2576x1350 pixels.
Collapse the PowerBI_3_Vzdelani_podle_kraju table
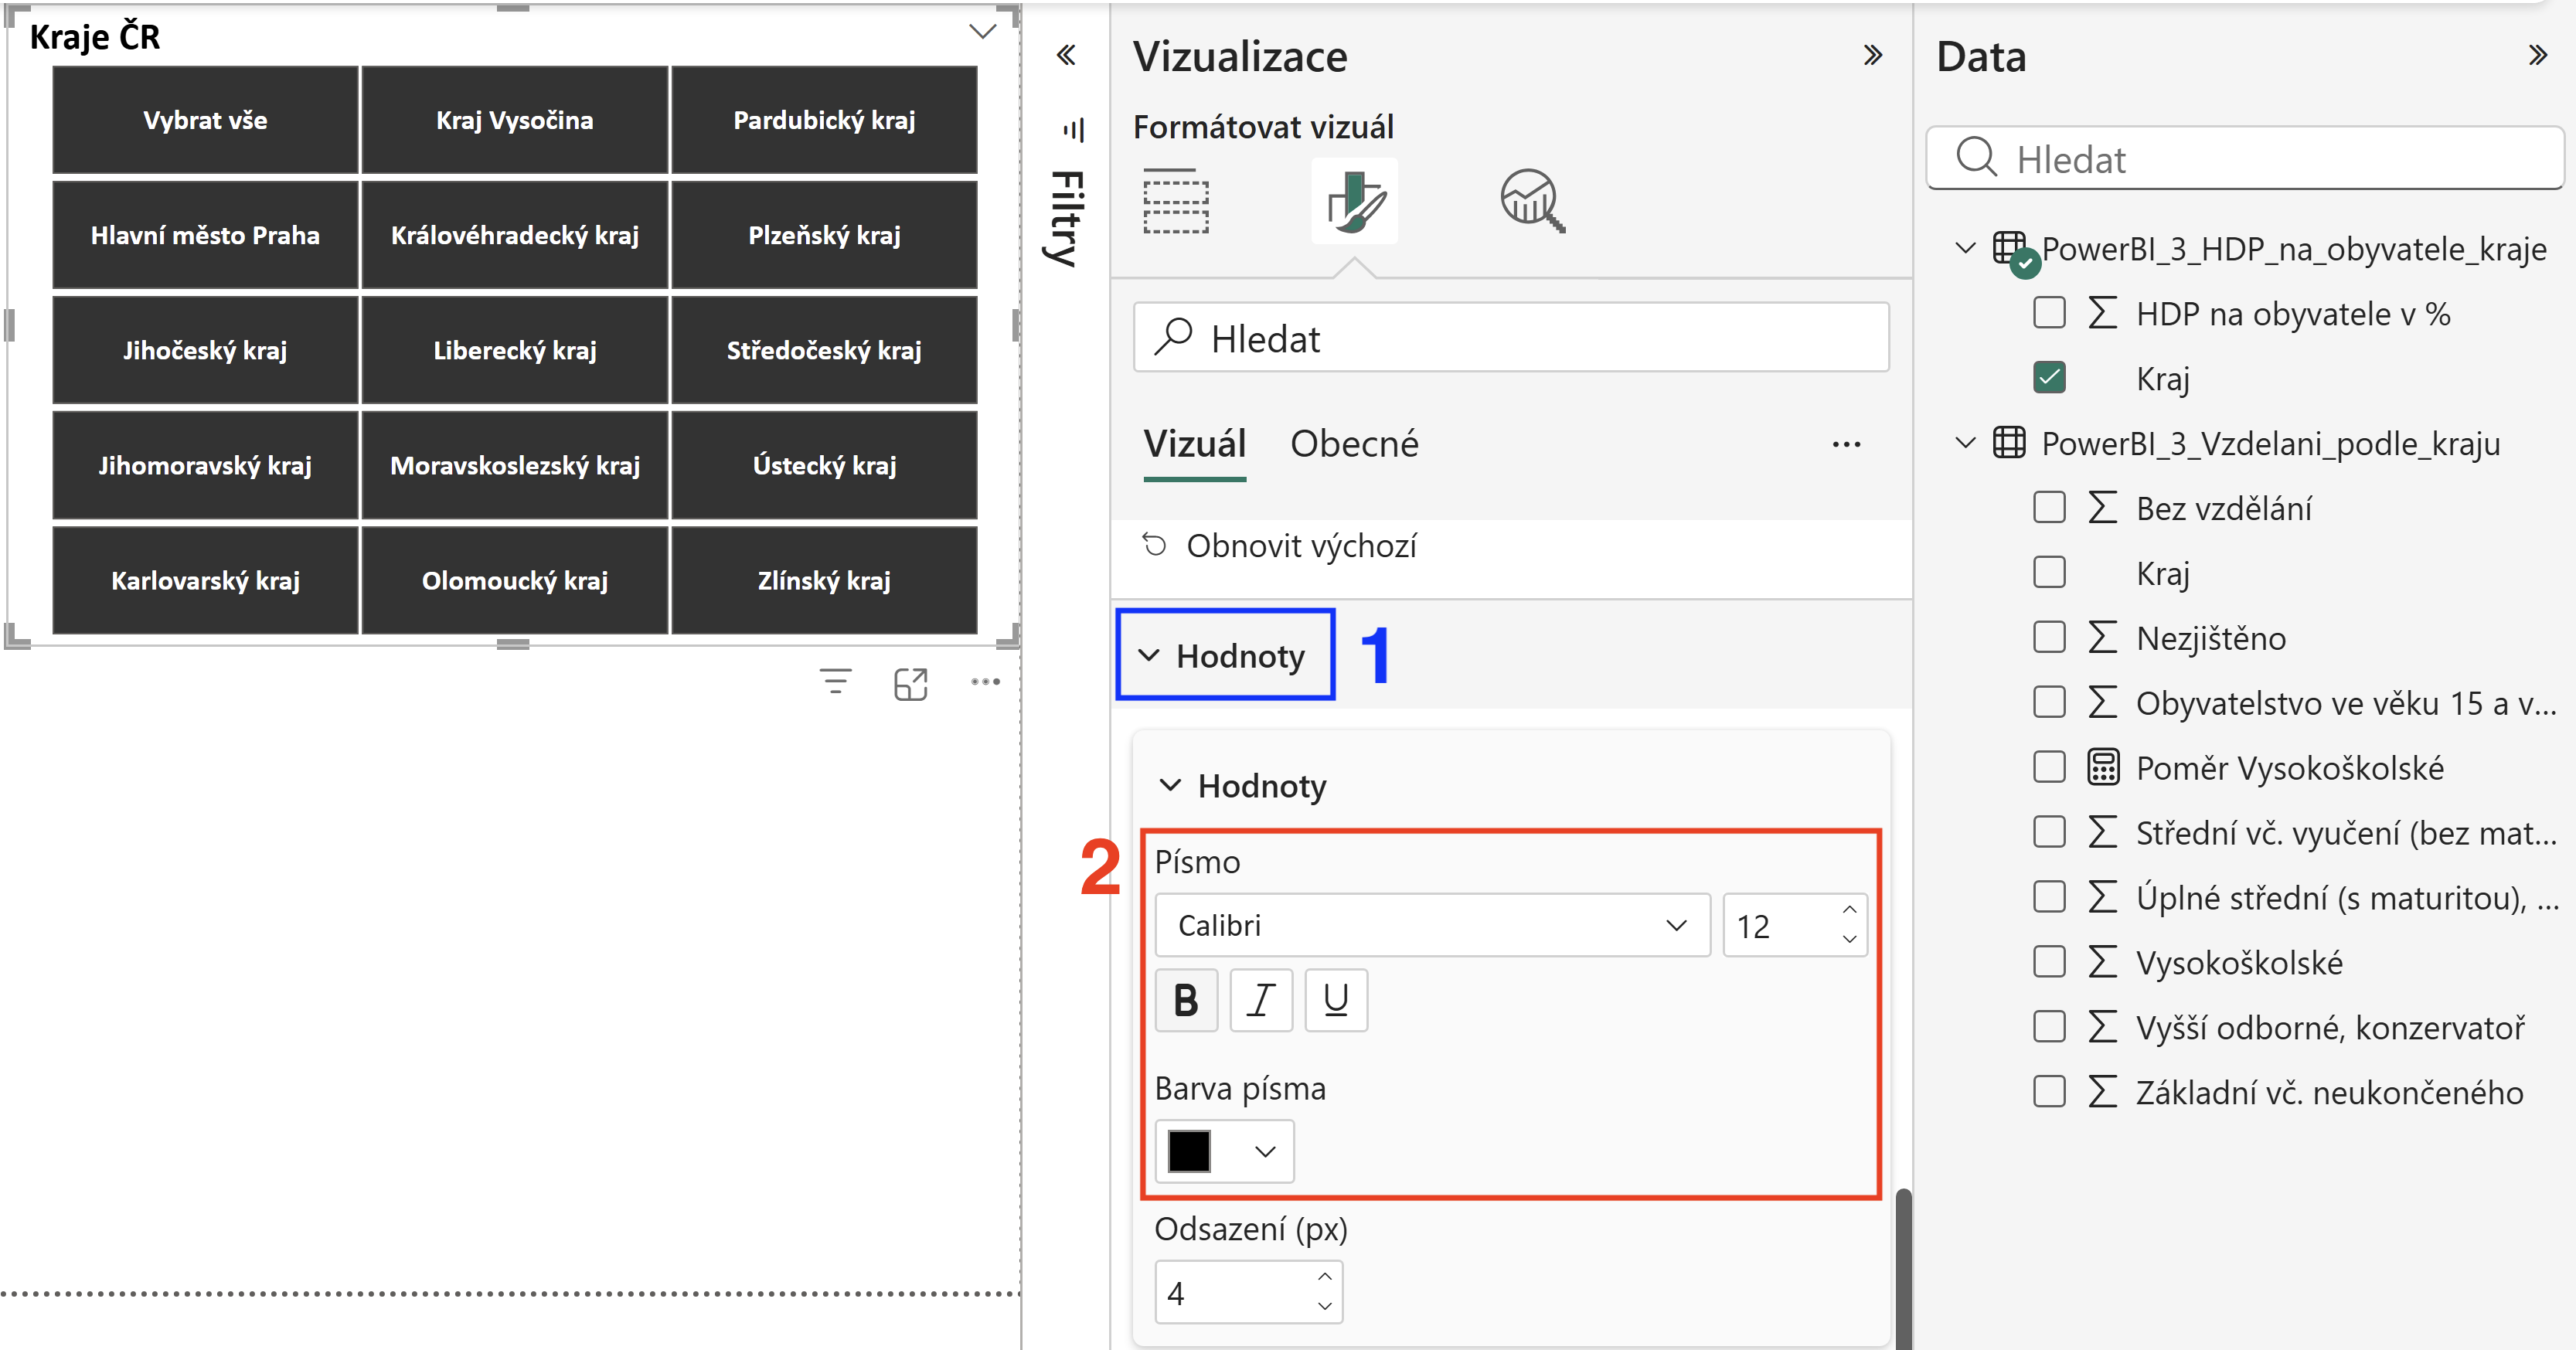pyautogui.click(x=1966, y=443)
